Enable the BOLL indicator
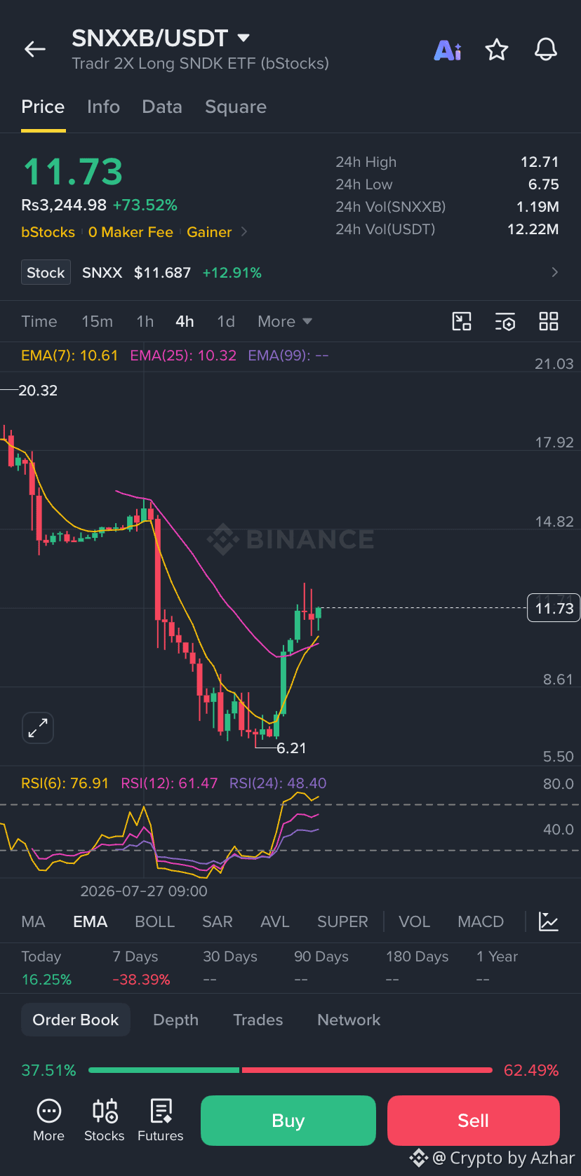Image resolution: width=581 pixels, height=1176 pixels. [154, 921]
